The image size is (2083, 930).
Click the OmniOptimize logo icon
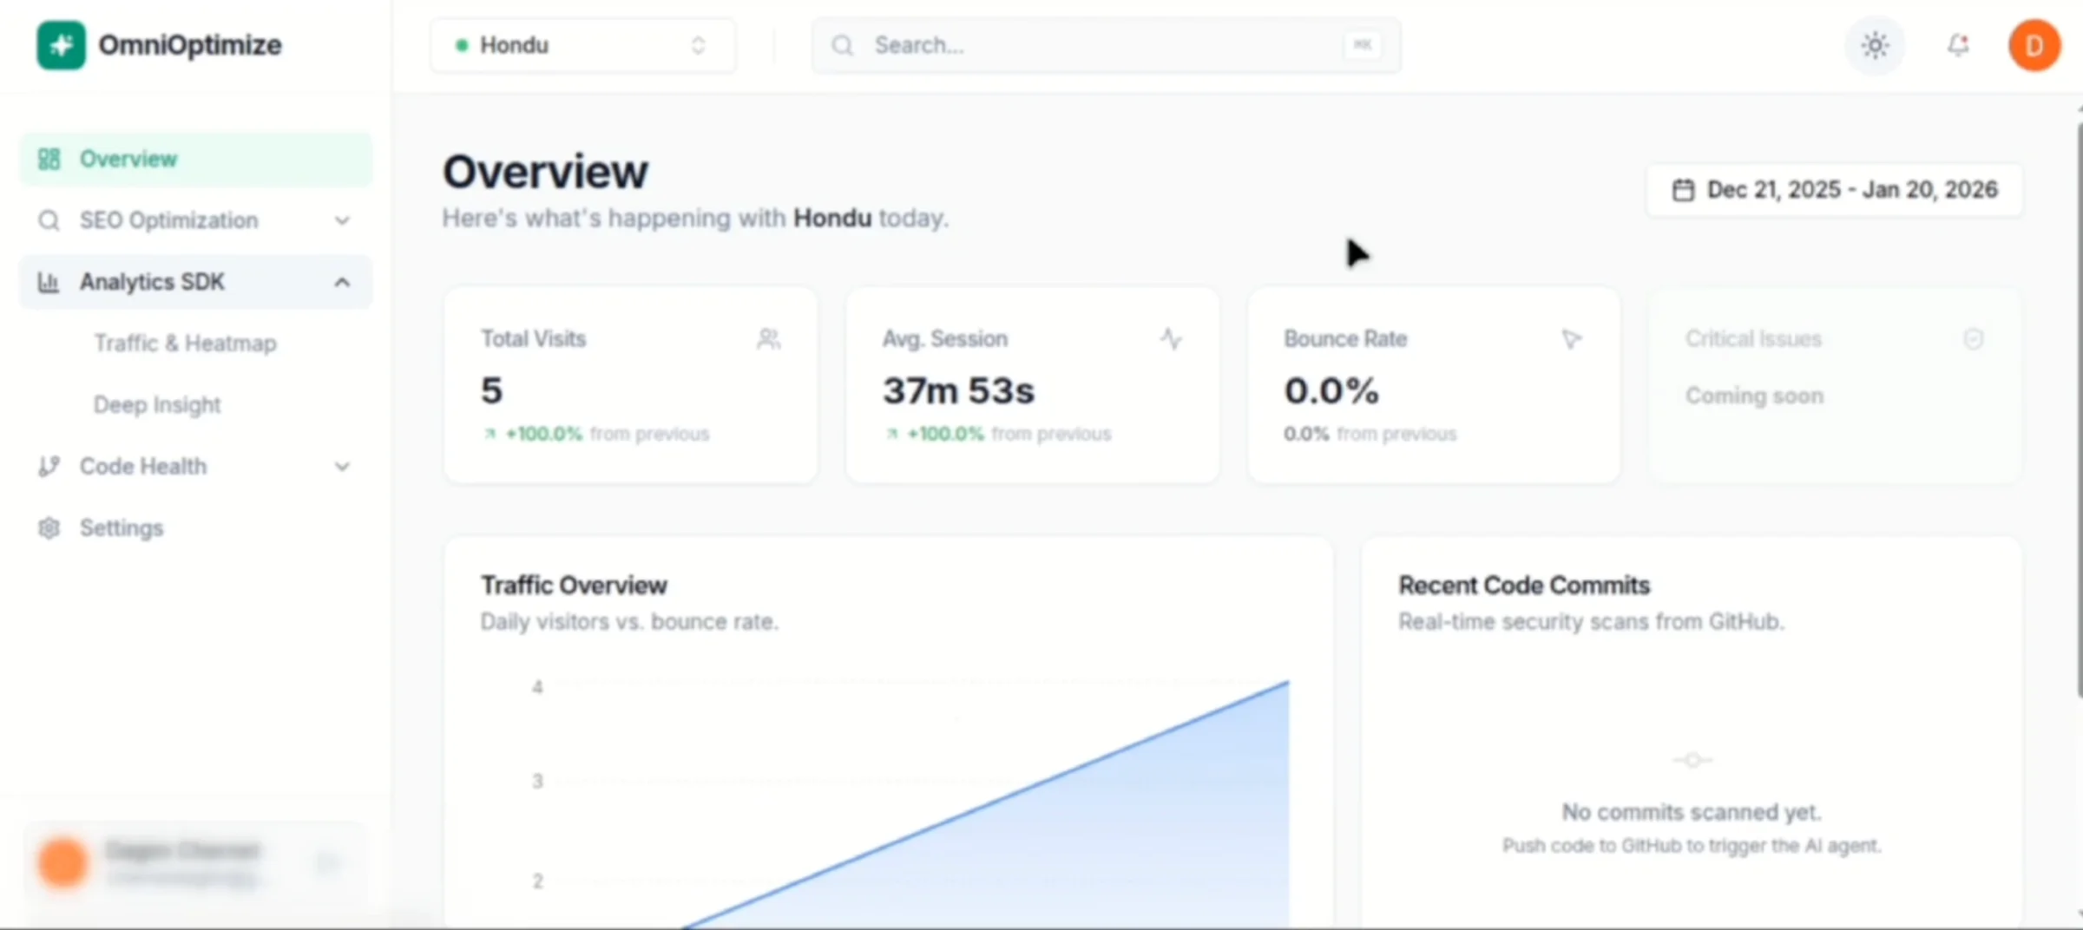click(x=61, y=45)
